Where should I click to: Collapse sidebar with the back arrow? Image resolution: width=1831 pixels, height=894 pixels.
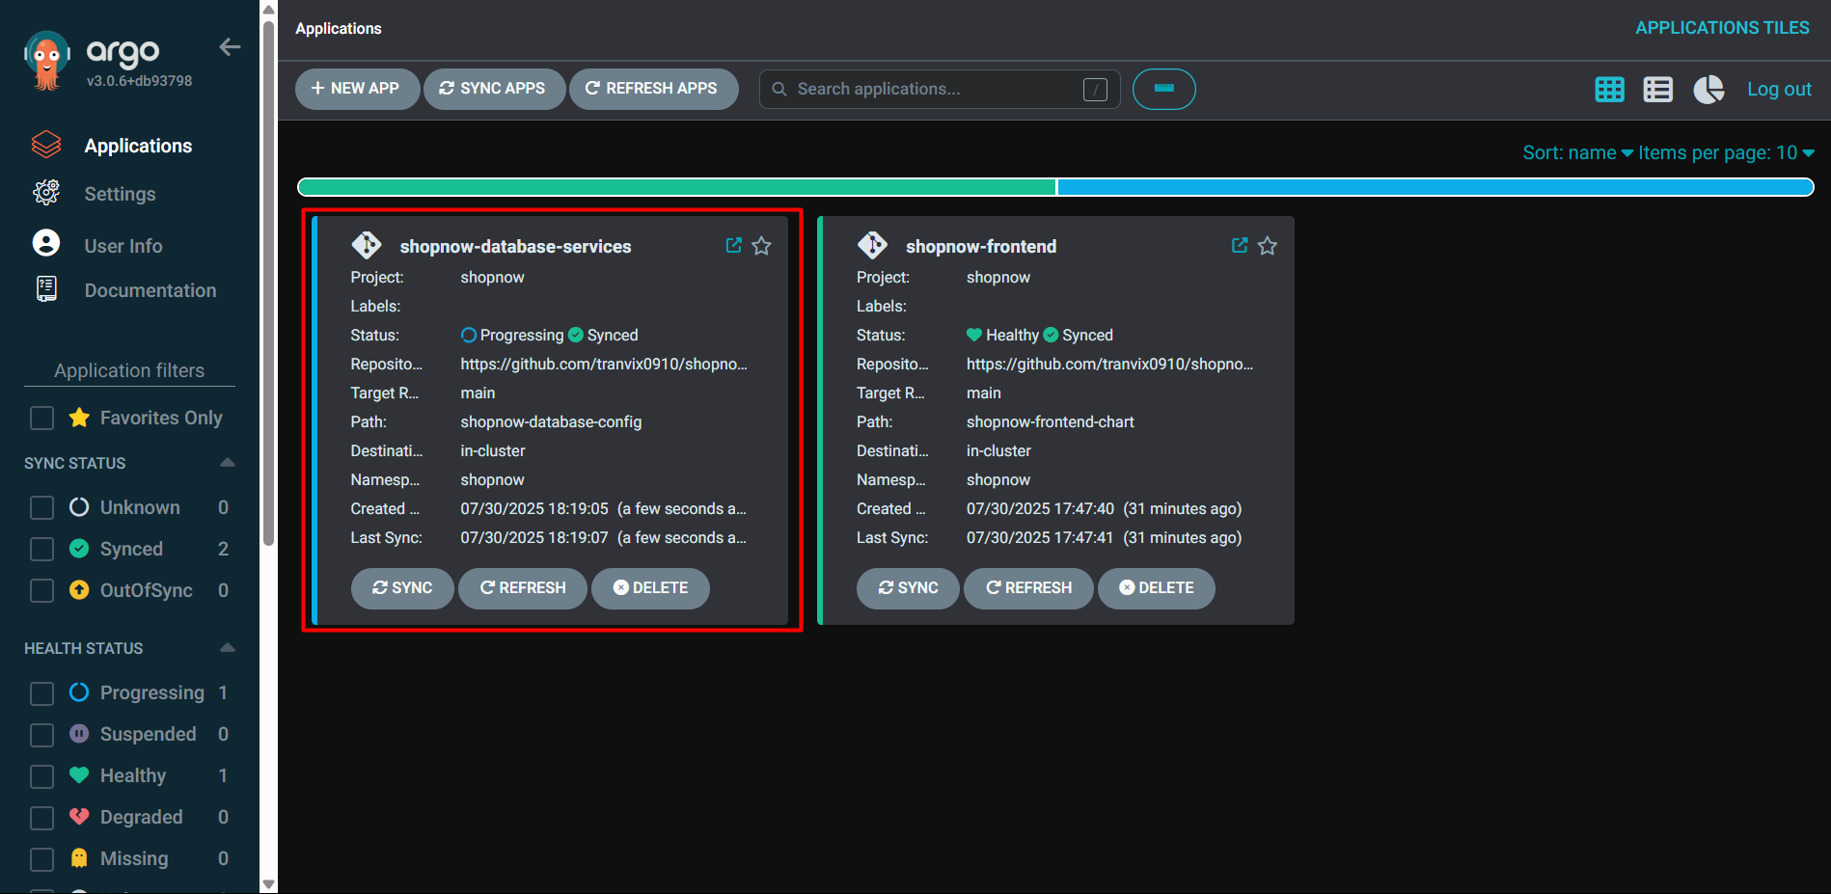tap(230, 47)
